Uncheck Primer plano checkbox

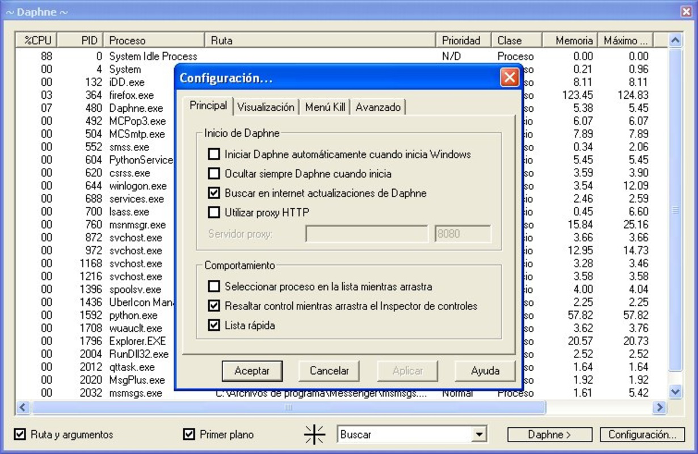(x=190, y=435)
